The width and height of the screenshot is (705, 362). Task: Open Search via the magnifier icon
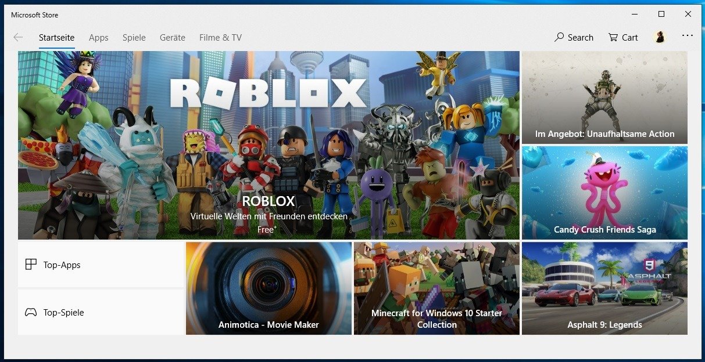[x=559, y=37]
